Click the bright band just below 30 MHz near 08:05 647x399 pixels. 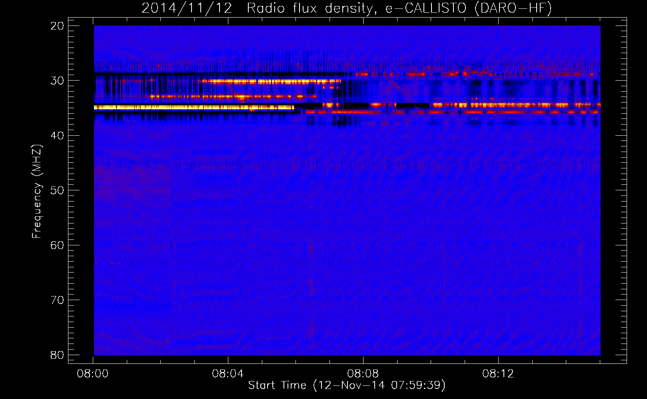point(270,82)
